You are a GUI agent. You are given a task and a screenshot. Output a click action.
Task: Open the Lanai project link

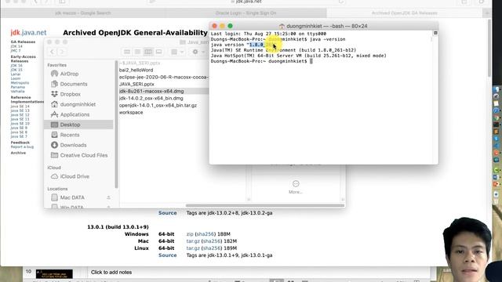pos(16,74)
